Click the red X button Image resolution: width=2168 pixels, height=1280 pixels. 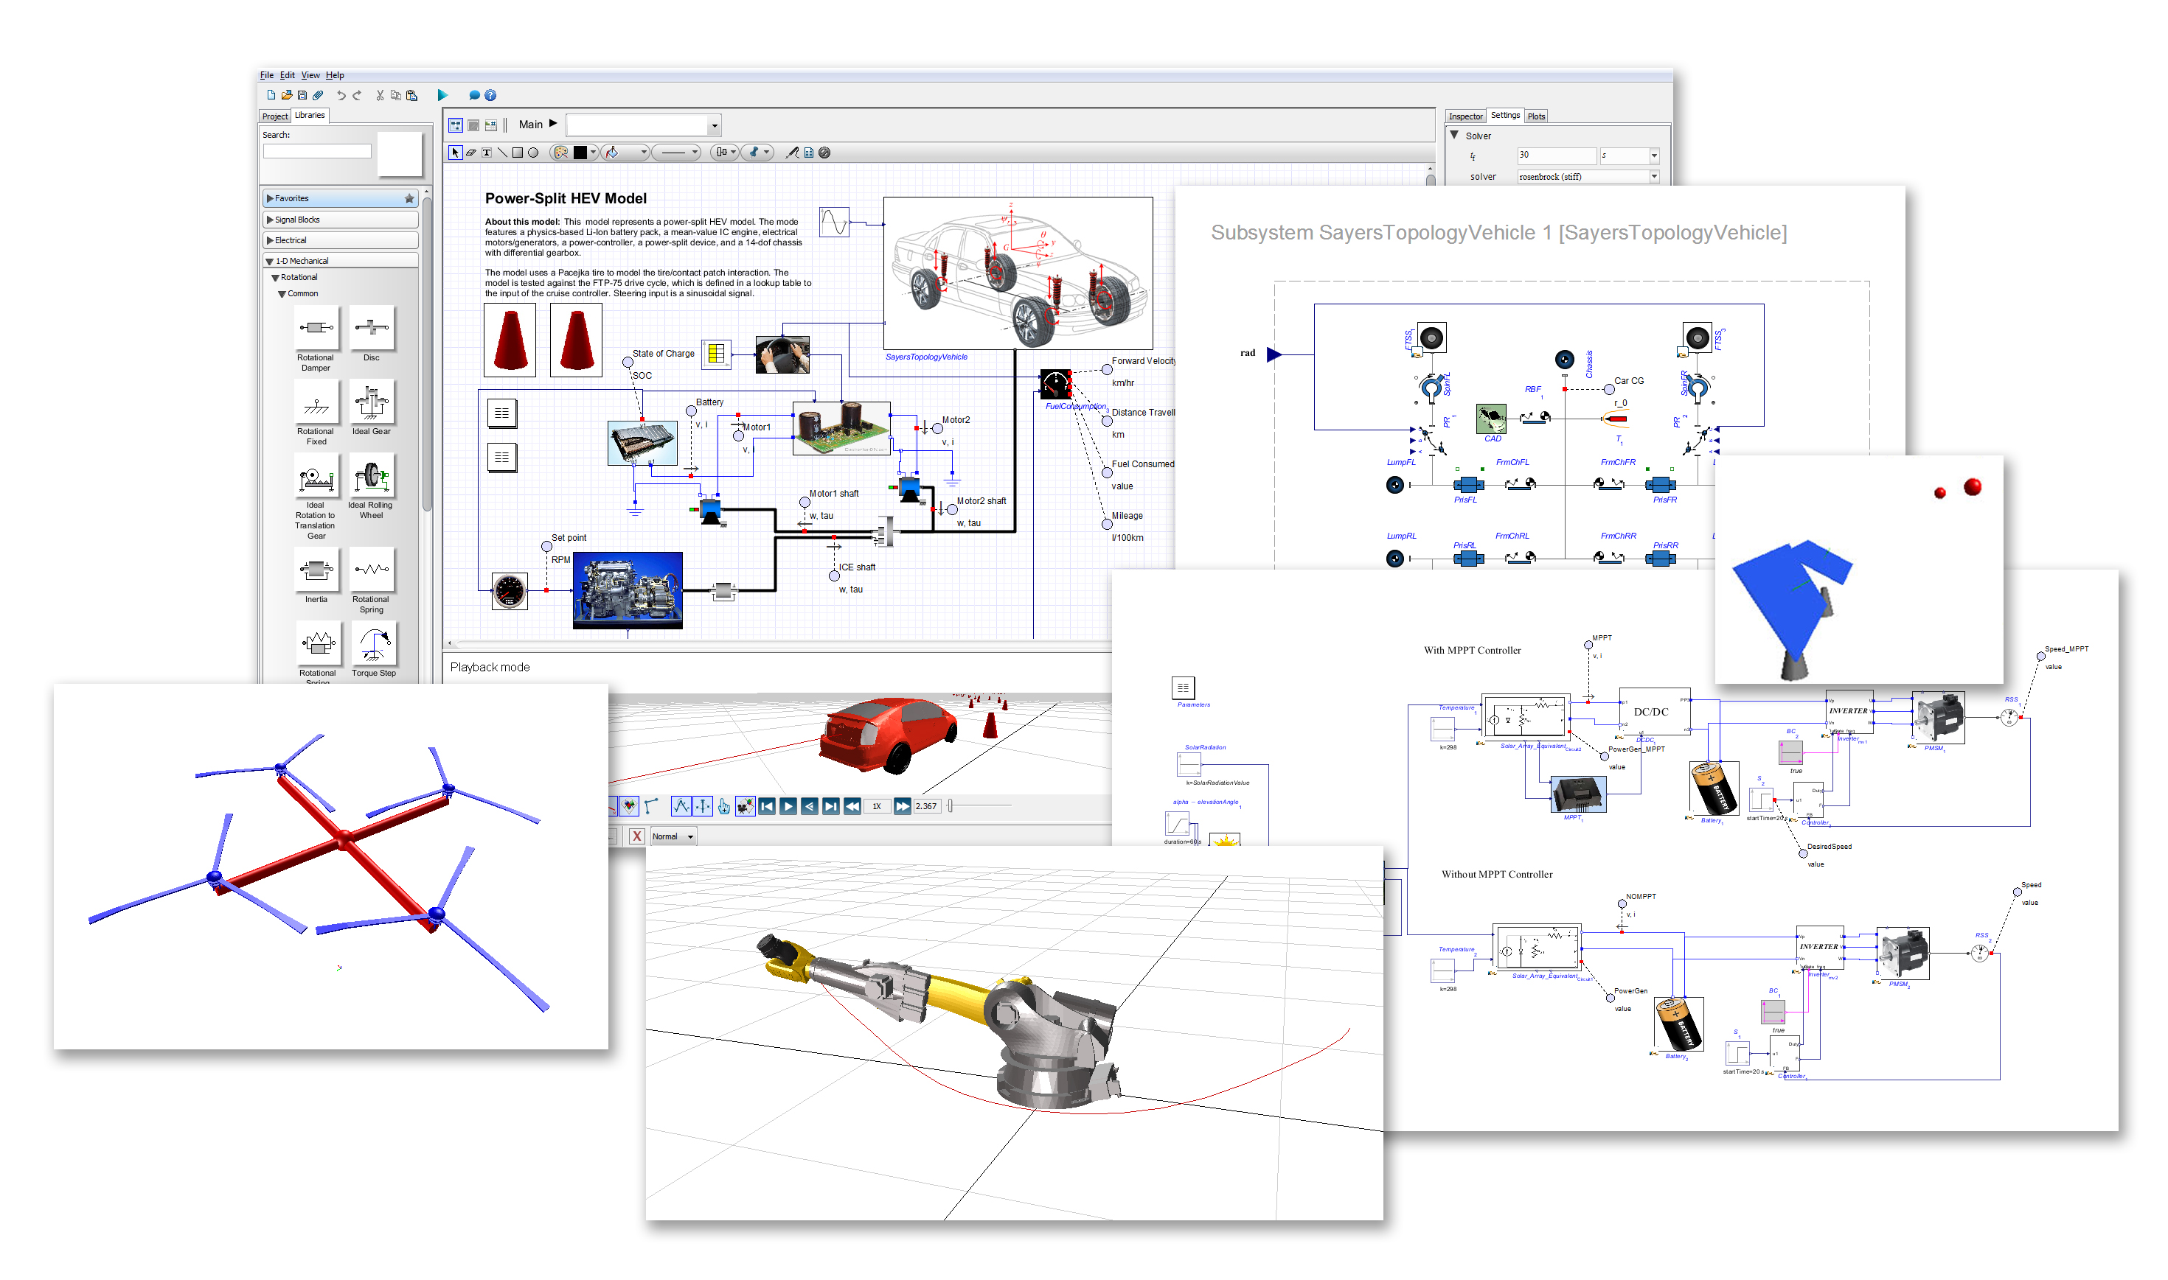(x=636, y=836)
